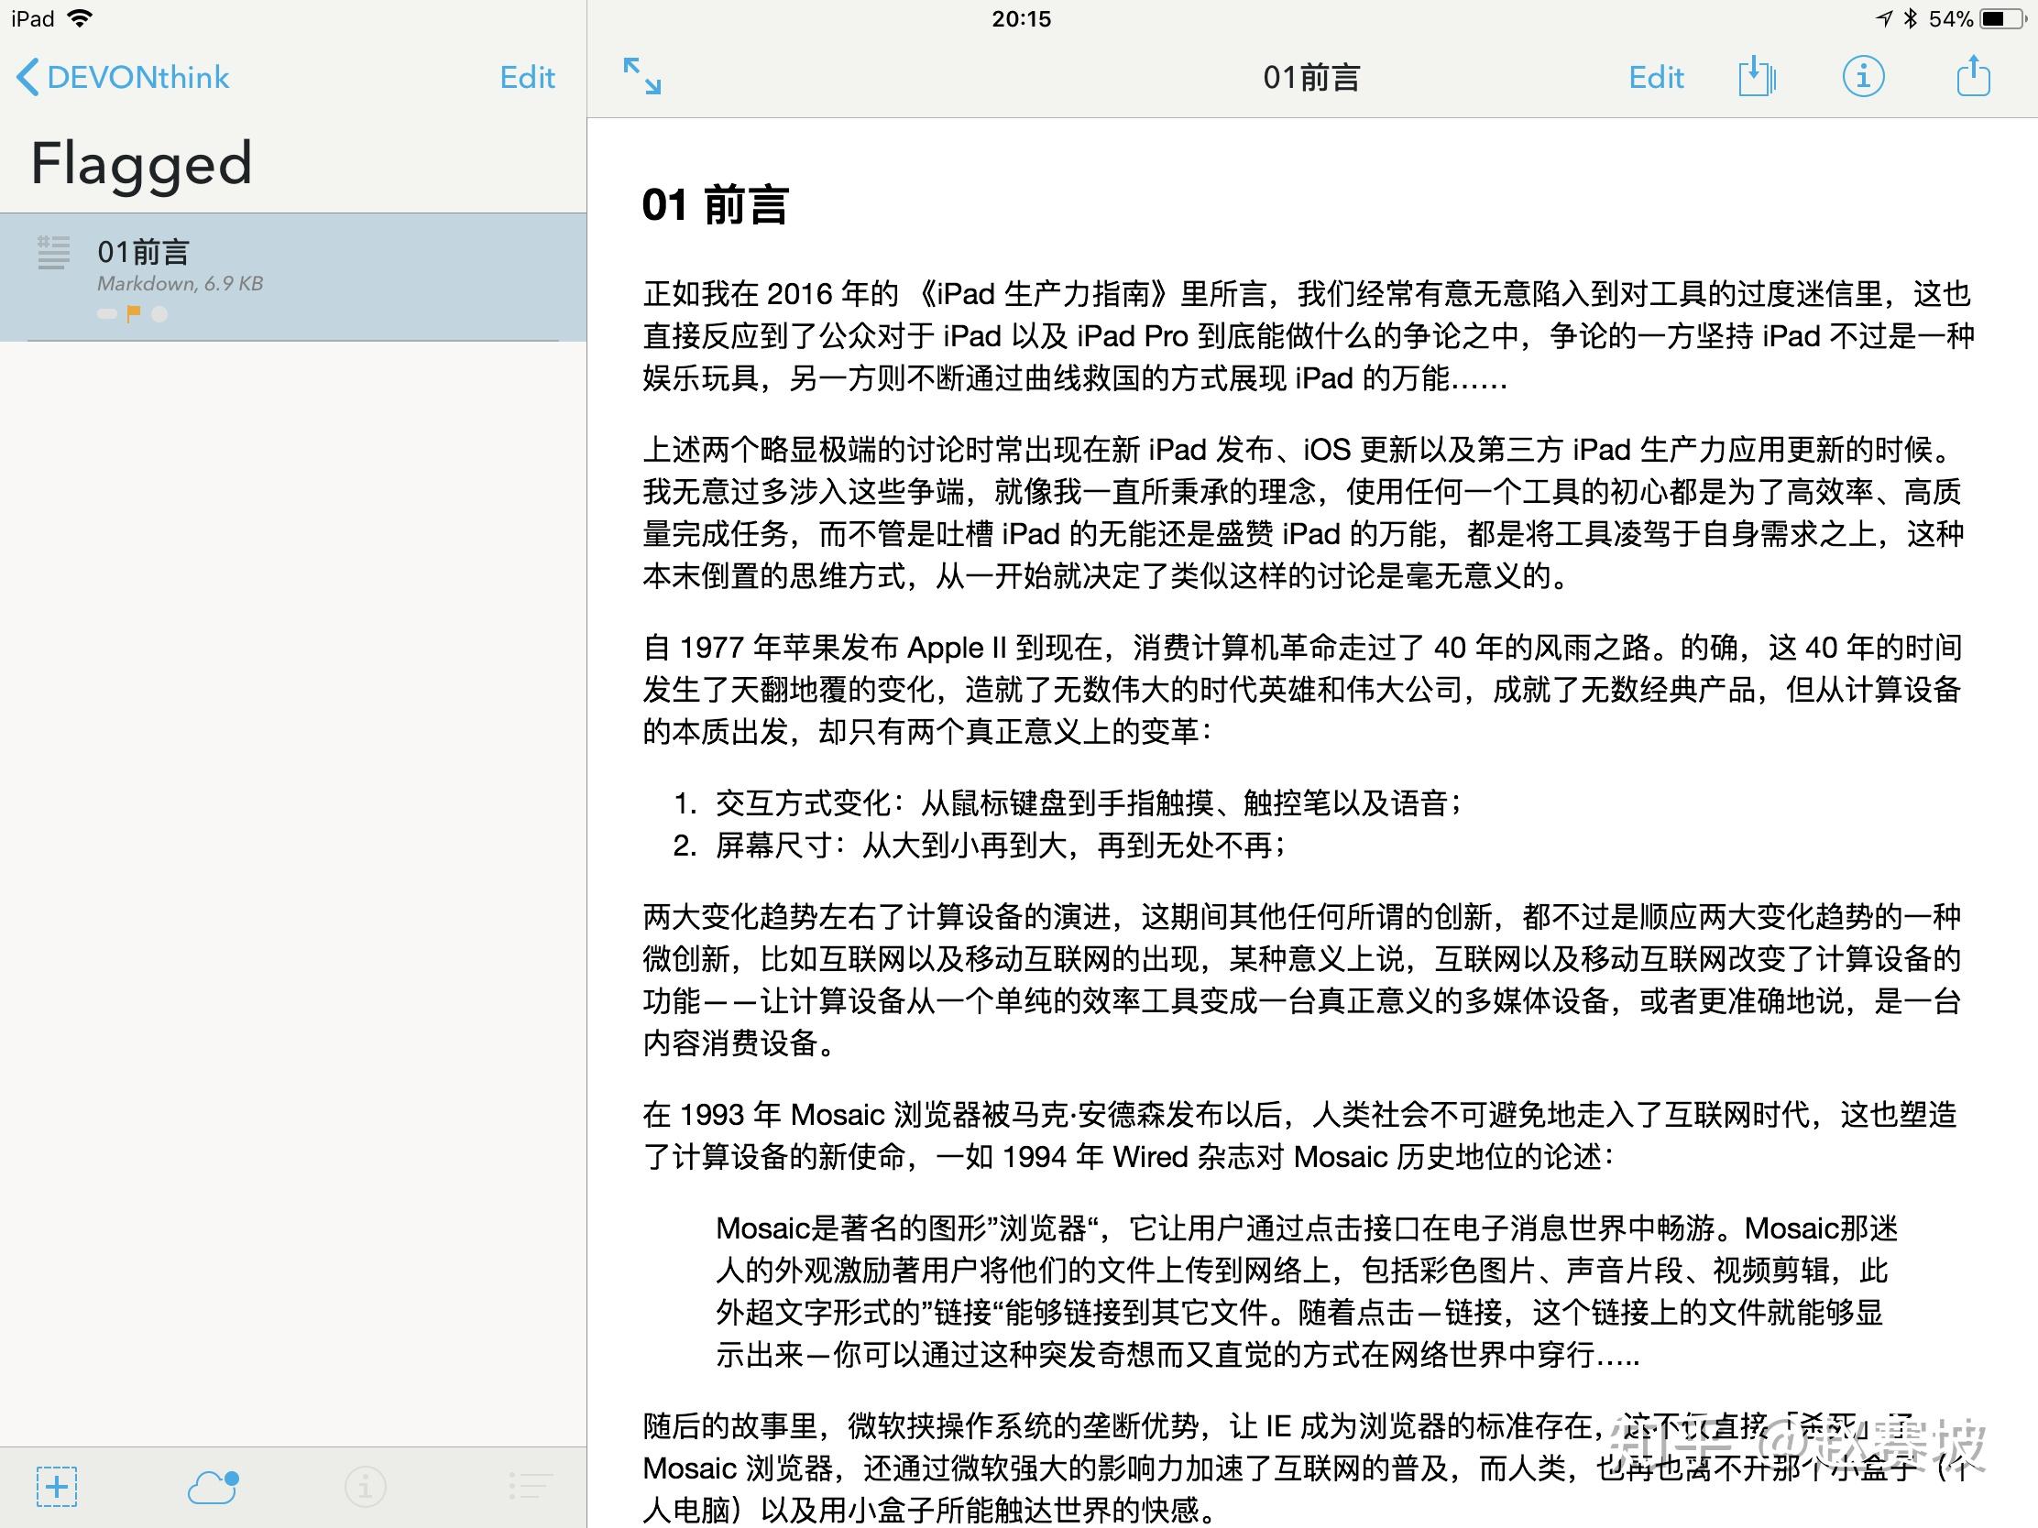Open cloud sync status icon
The height and width of the screenshot is (1528, 2038).
tap(214, 1487)
